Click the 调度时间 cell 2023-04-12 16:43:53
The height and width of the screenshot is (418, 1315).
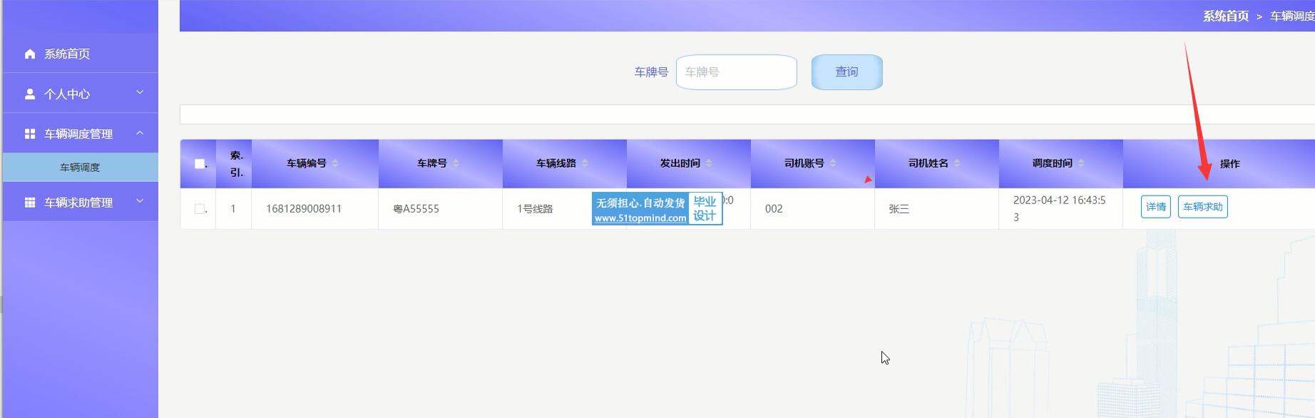point(1060,208)
